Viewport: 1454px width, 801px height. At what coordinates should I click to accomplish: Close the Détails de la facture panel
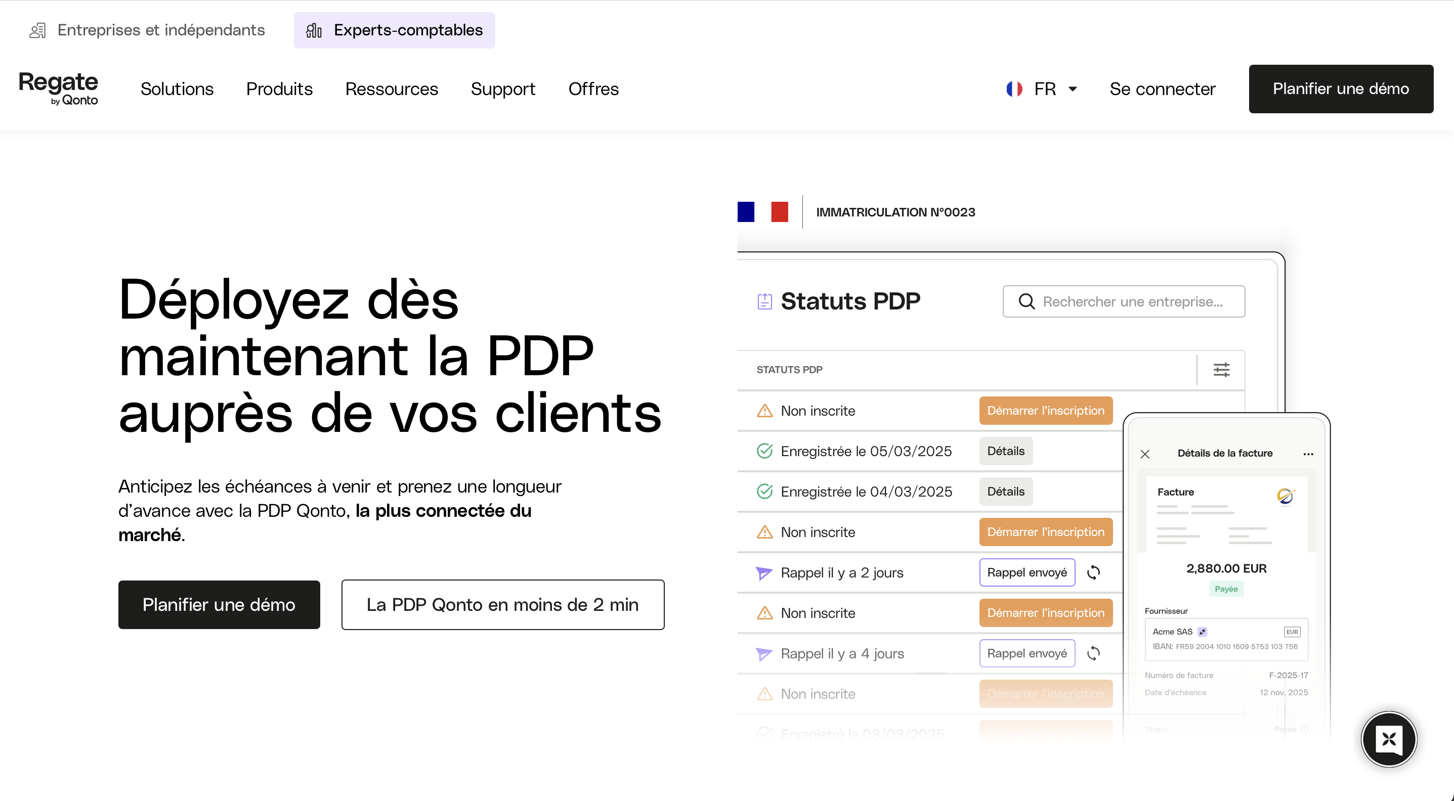(1145, 454)
